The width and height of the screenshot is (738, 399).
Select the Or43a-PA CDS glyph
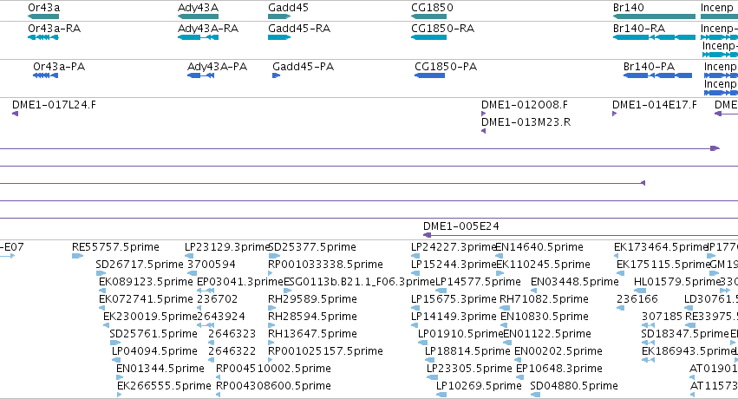click(45, 75)
